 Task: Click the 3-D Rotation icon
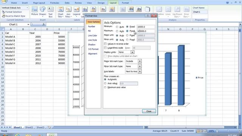[x=147, y=9]
